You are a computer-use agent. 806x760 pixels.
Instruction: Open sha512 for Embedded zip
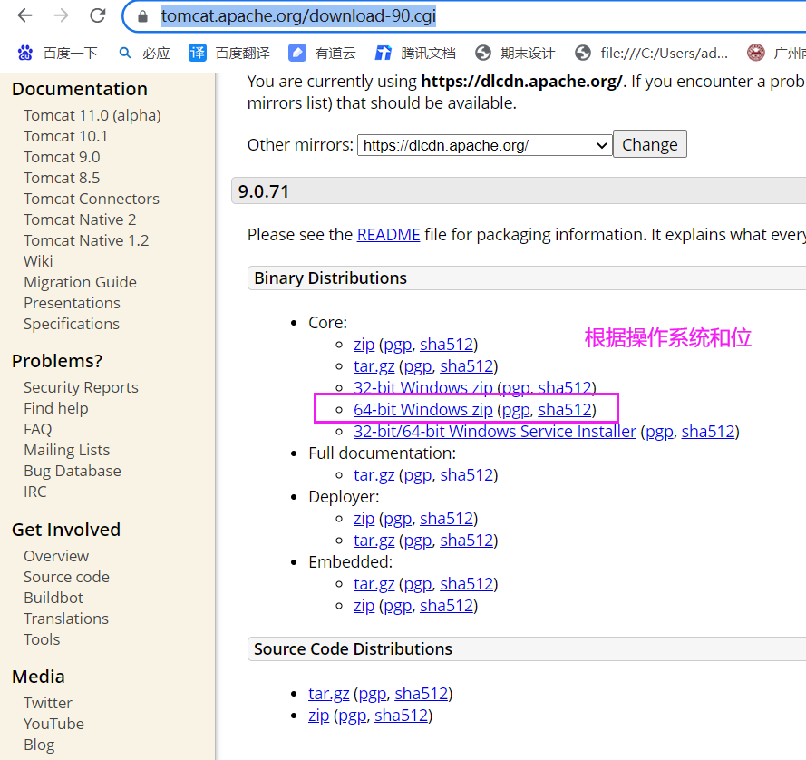click(447, 606)
